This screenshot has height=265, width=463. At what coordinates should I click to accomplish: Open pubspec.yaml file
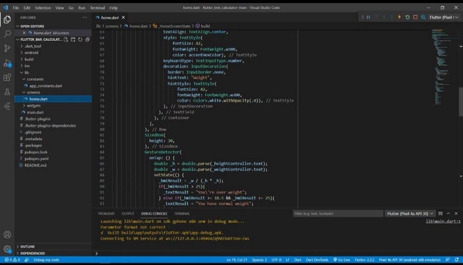coord(37,159)
